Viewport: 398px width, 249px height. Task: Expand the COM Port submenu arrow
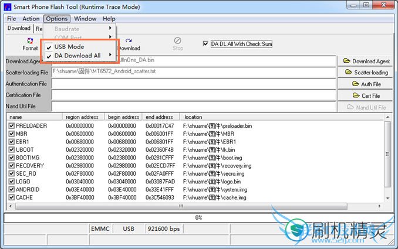(110, 37)
